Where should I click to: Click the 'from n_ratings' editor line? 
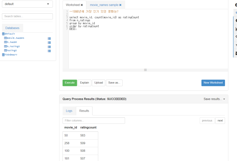(x=80, y=20)
